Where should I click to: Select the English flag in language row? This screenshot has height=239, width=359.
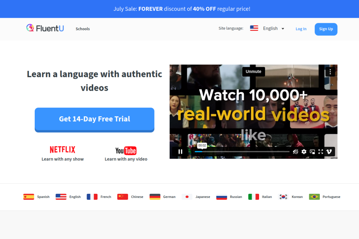tap(61, 197)
